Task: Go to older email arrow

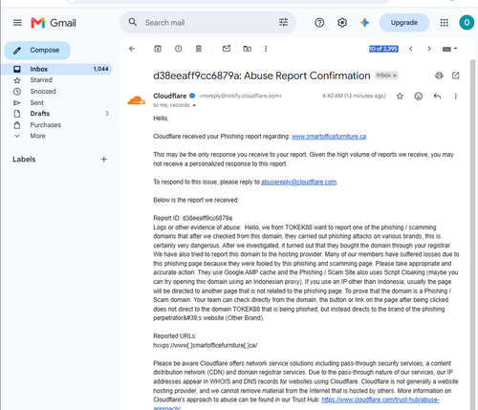Action: pyautogui.click(x=429, y=49)
